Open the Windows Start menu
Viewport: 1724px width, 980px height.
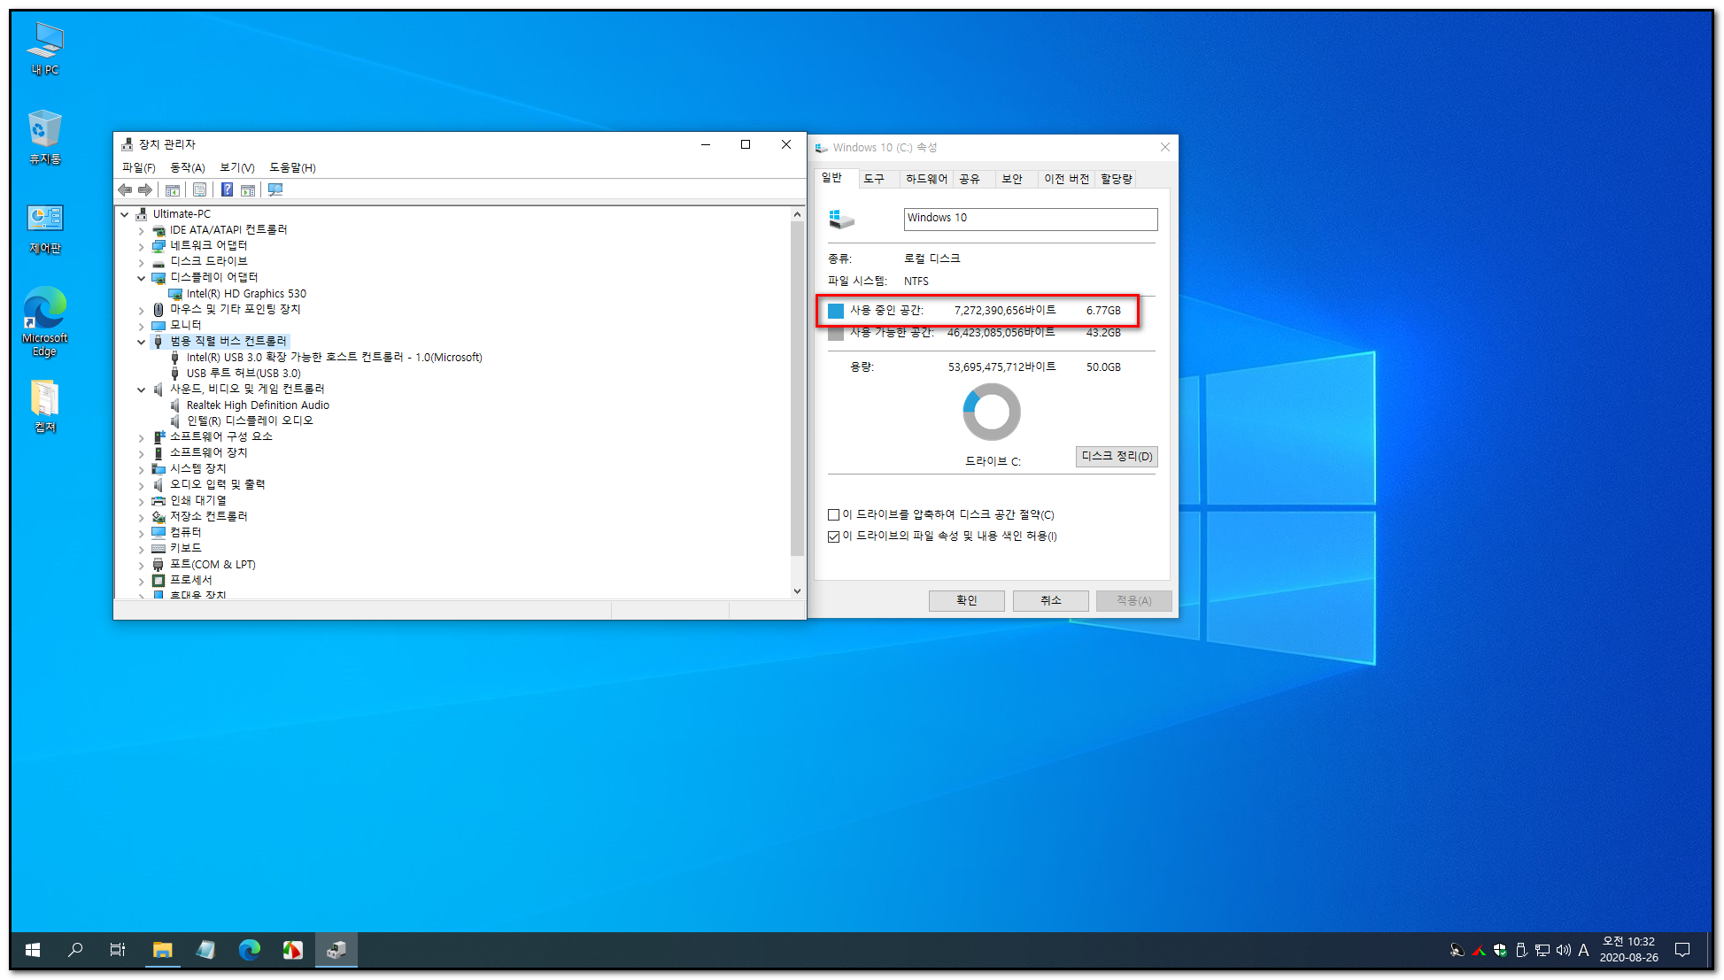(x=33, y=950)
